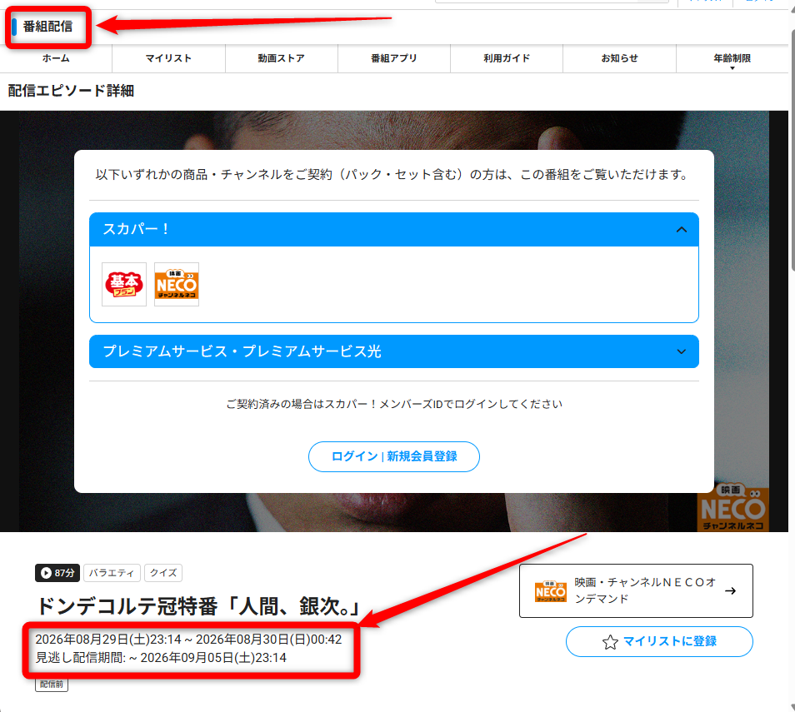Click the クイズ genre tag
This screenshot has height=712, width=795.
163,573
